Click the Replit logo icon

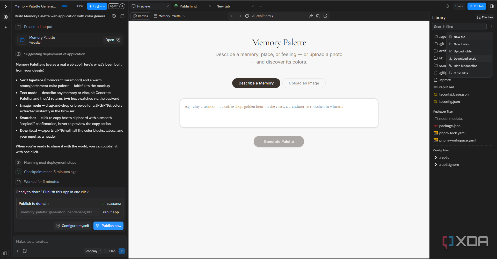6,6
